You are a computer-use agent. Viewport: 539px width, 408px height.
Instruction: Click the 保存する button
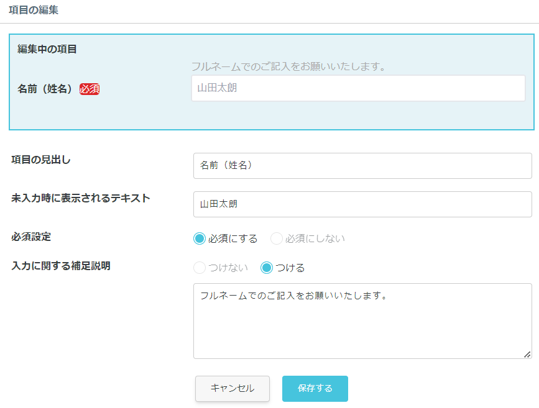pos(315,388)
